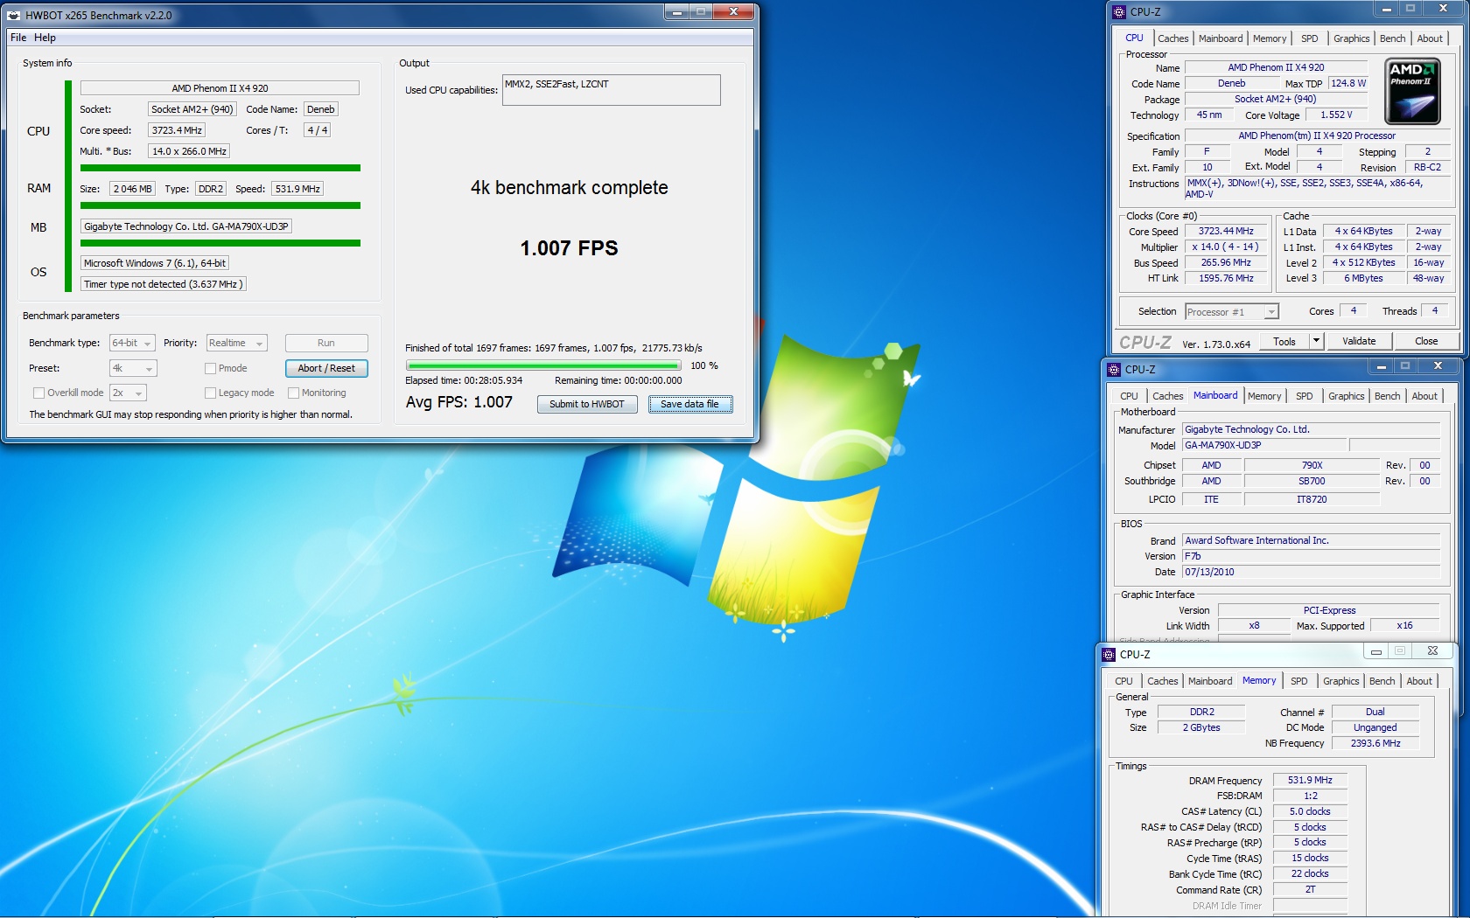Open Graphics tab in top CPU-Z window
Screen dimensions: 1470x918
(x=1351, y=38)
